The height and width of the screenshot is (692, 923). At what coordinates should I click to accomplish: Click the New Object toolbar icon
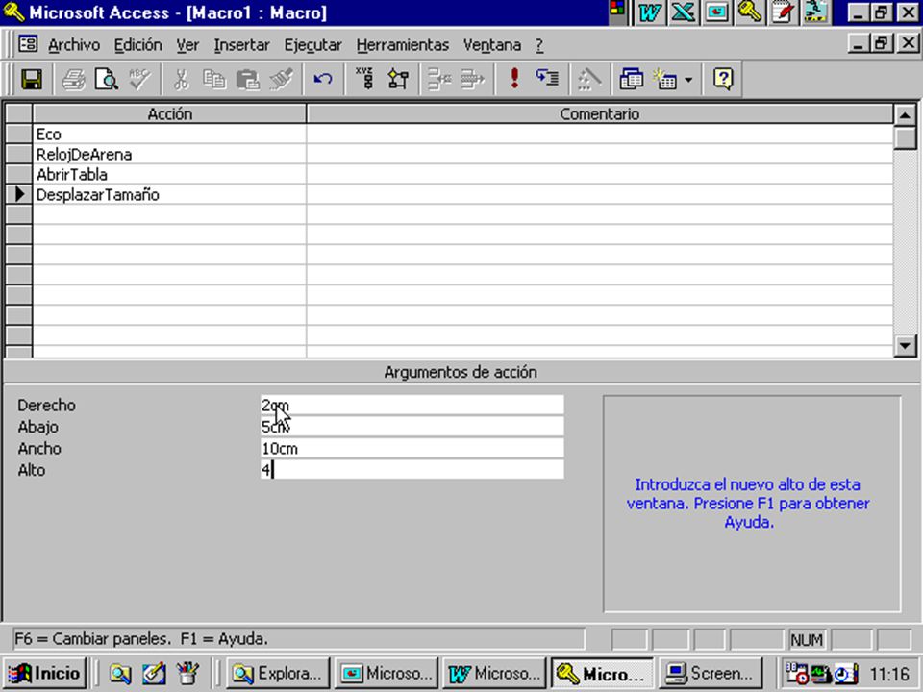click(x=665, y=79)
